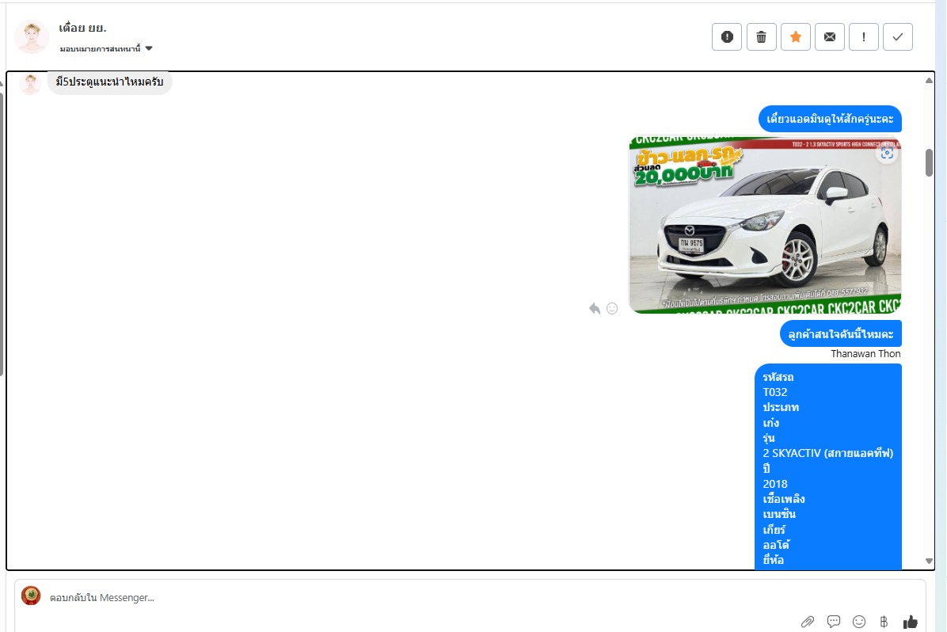Image resolution: width=947 pixels, height=632 pixels.
Task: React to car image with emoji
Action: coord(612,309)
